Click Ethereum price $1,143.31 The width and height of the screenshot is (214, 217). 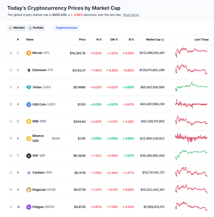click(79, 70)
